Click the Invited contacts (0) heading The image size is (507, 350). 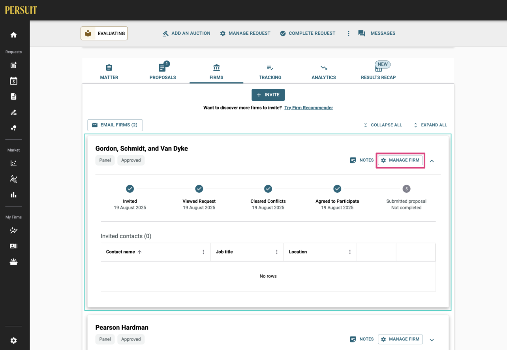pyautogui.click(x=126, y=236)
